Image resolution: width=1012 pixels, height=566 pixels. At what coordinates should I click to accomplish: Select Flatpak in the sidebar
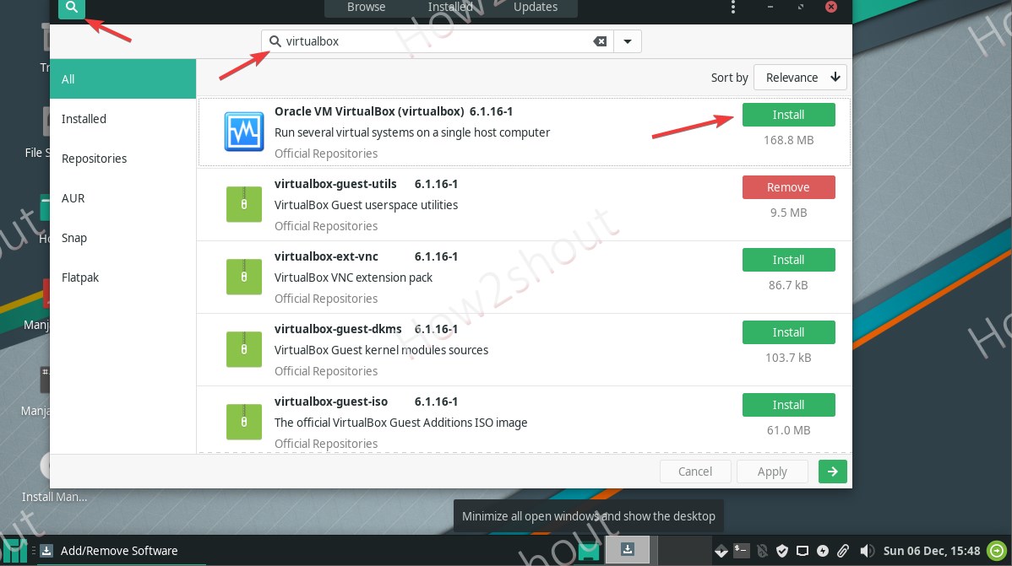coord(122,278)
